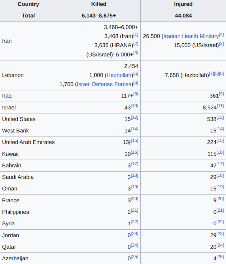
Task: Open citation [24] in Qatar killed cell
Action: pos(134,245)
